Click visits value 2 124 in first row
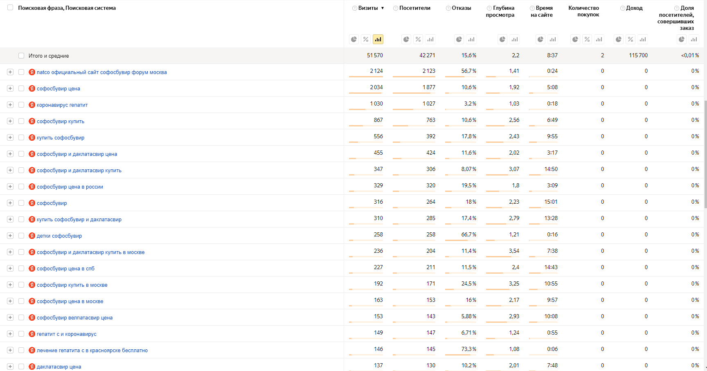 coord(376,71)
